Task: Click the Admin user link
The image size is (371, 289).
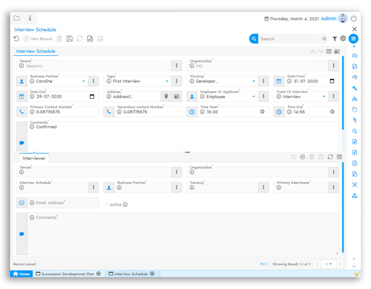Action: pyautogui.click(x=328, y=19)
